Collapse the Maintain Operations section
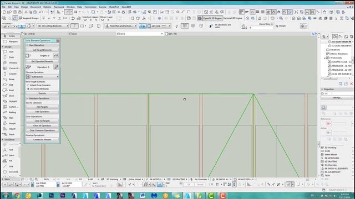355x199 pixels. (27, 98)
